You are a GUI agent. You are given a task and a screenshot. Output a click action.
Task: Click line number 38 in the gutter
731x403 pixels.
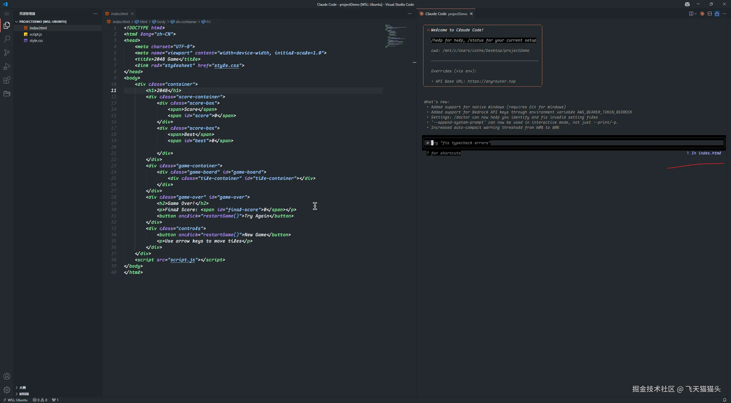point(114,260)
